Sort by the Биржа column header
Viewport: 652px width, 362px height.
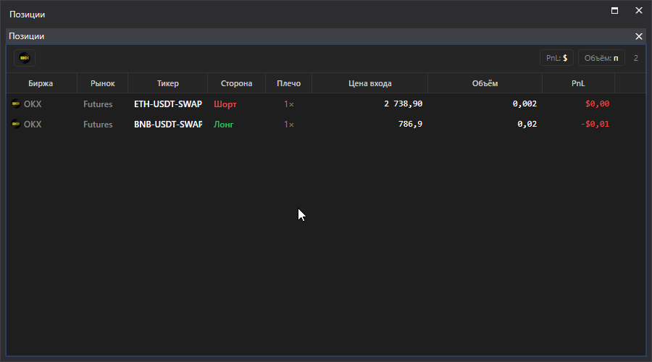[41, 83]
